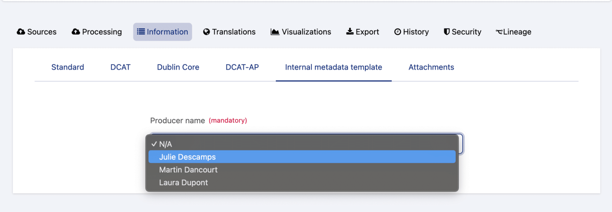Click the Visualizations chart icon
Screen dimensions: 612x212
coord(275,32)
